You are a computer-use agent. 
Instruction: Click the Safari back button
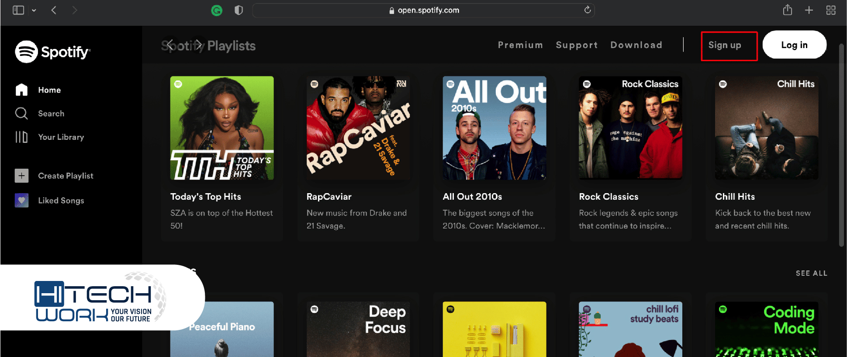coord(54,10)
